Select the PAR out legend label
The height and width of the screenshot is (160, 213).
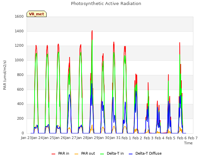[x=88, y=153]
